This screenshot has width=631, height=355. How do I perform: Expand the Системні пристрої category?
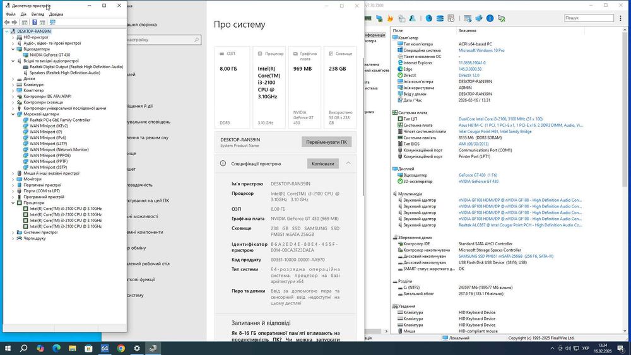(13, 233)
